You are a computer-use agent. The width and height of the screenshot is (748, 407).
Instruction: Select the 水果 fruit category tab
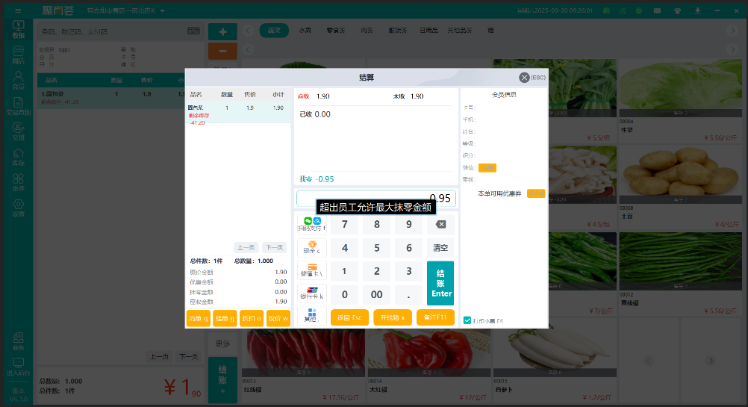click(305, 31)
